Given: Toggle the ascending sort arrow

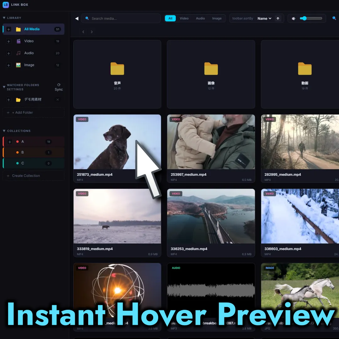Looking at the screenshot, I should tap(278, 19).
